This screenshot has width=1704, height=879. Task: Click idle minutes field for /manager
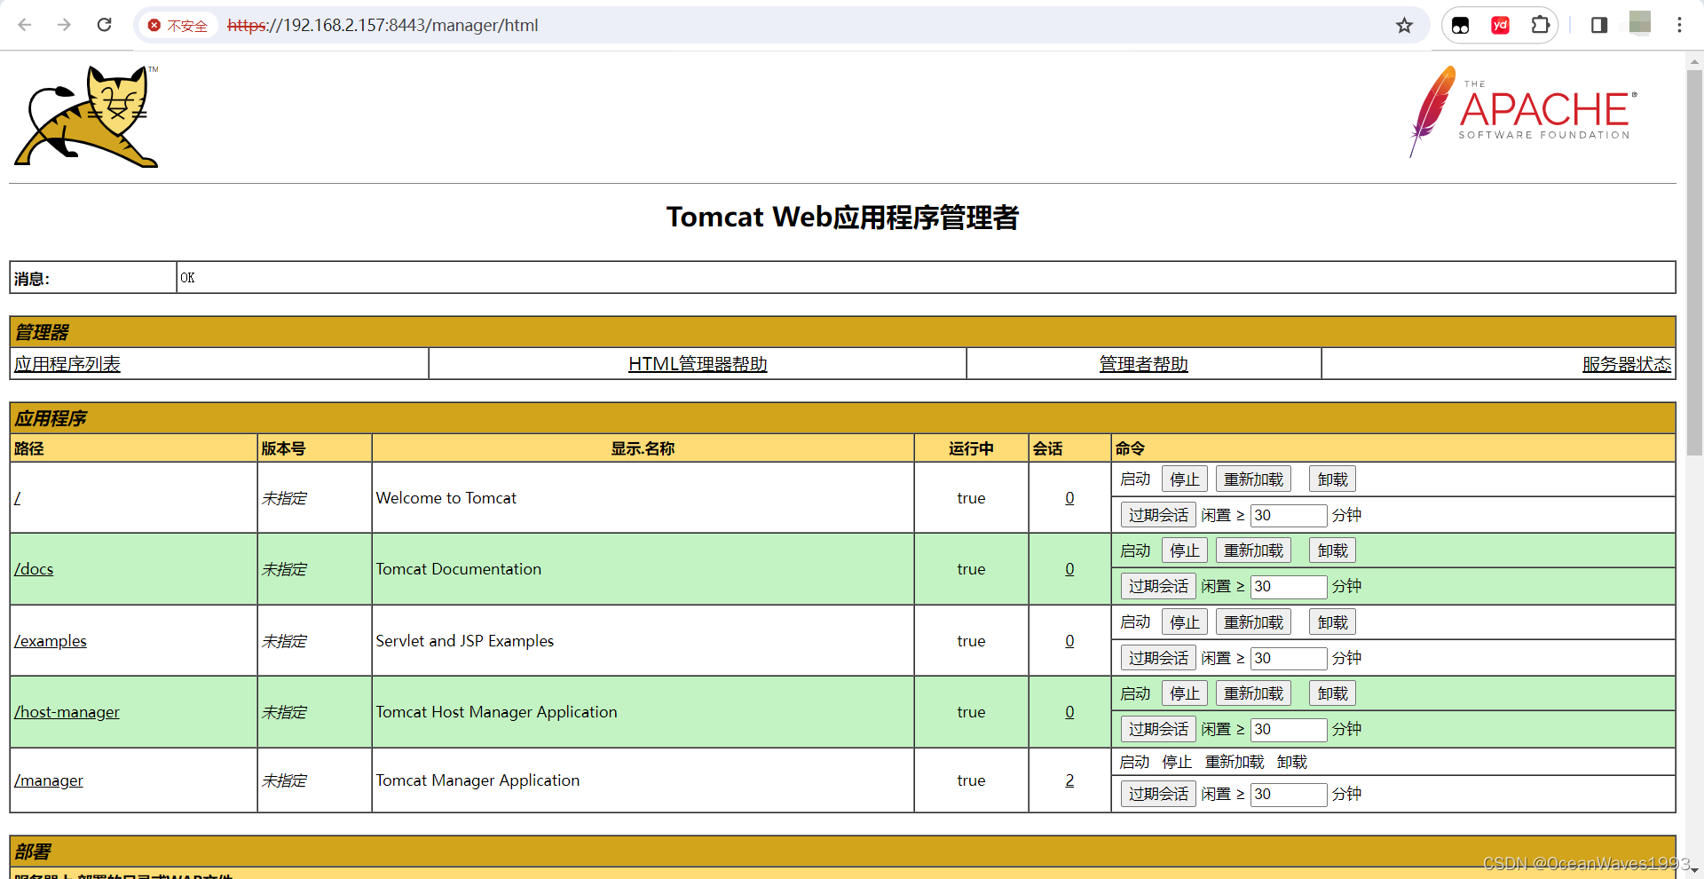pos(1289,794)
